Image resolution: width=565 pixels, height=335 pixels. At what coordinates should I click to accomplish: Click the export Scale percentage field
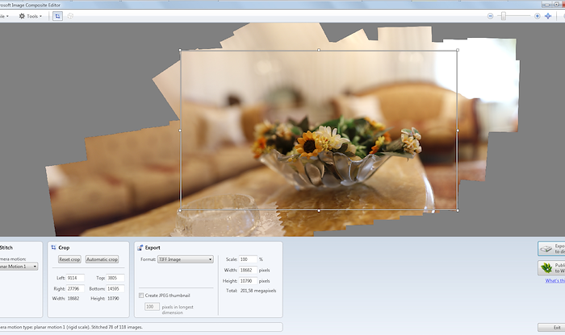tap(248, 259)
